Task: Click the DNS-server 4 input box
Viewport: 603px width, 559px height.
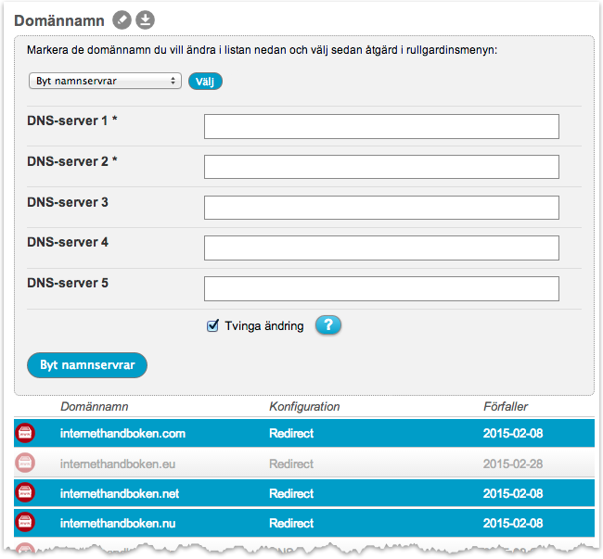Action: (x=380, y=248)
